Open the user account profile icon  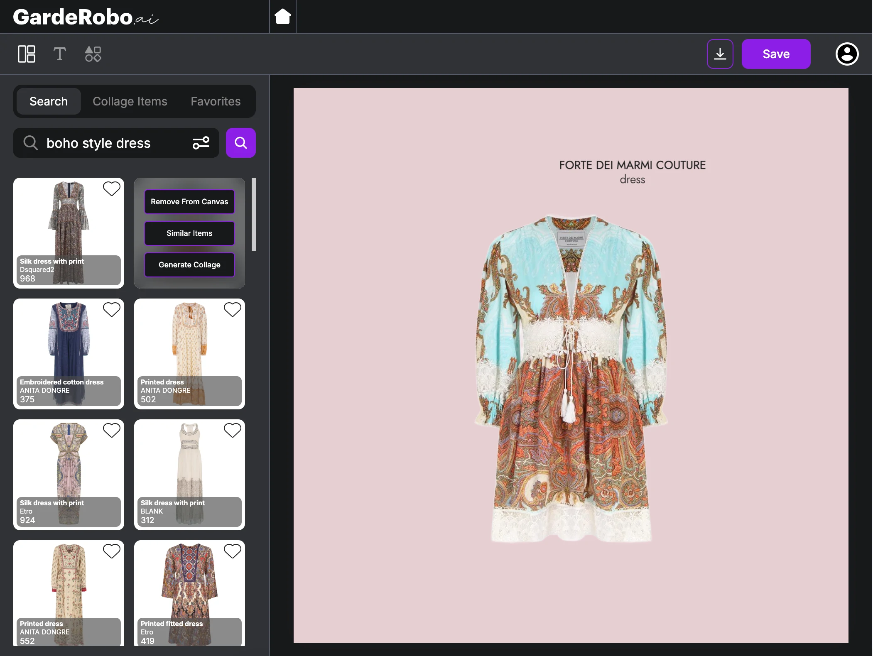click(847, 54)
